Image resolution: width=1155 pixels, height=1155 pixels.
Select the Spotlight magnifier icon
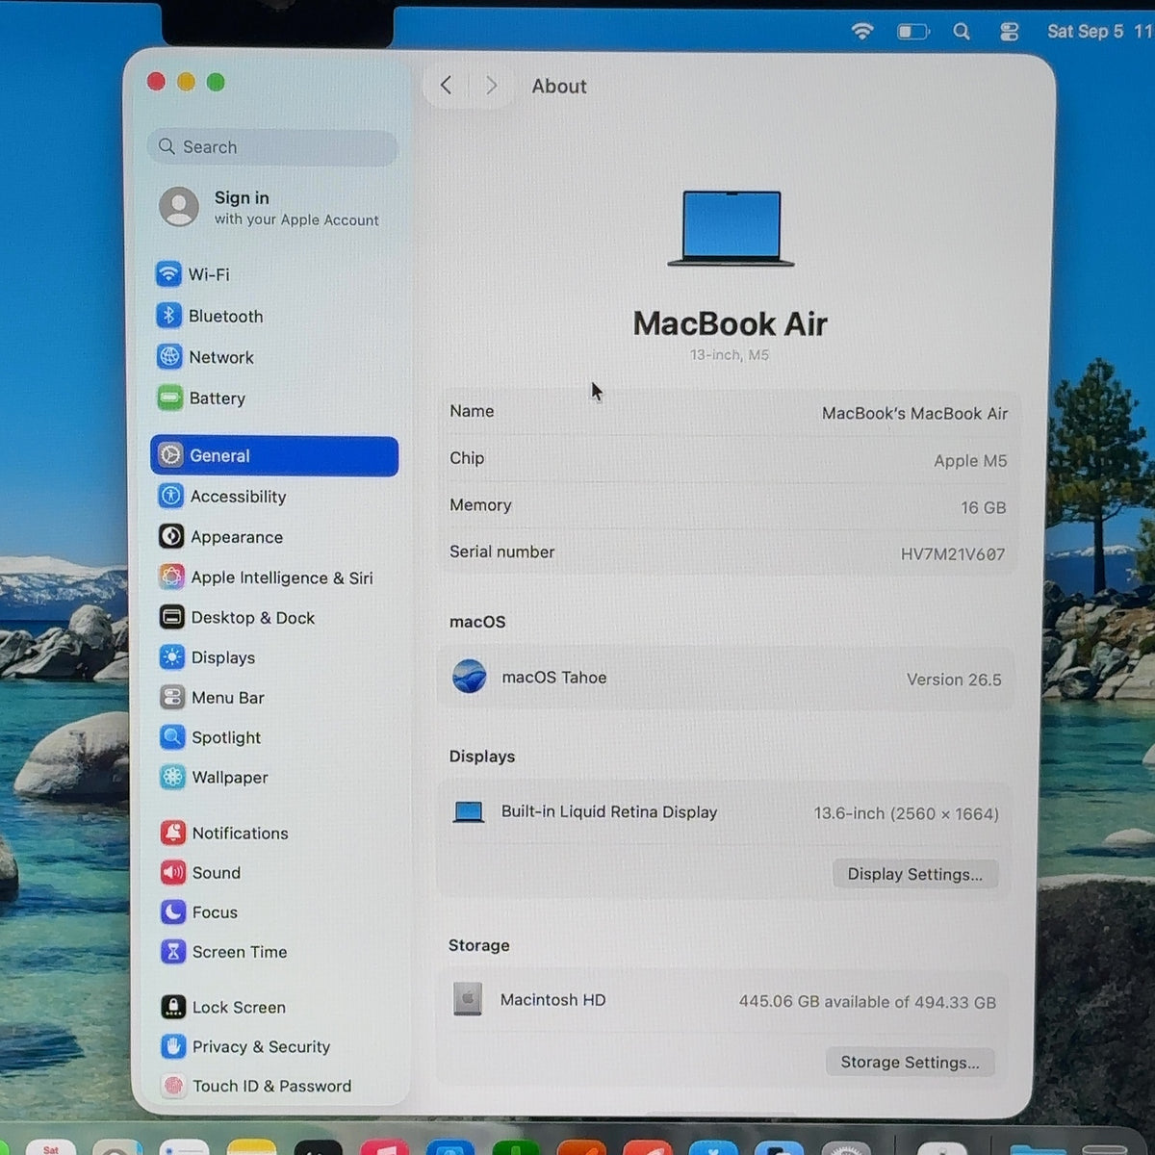(172, 737)
